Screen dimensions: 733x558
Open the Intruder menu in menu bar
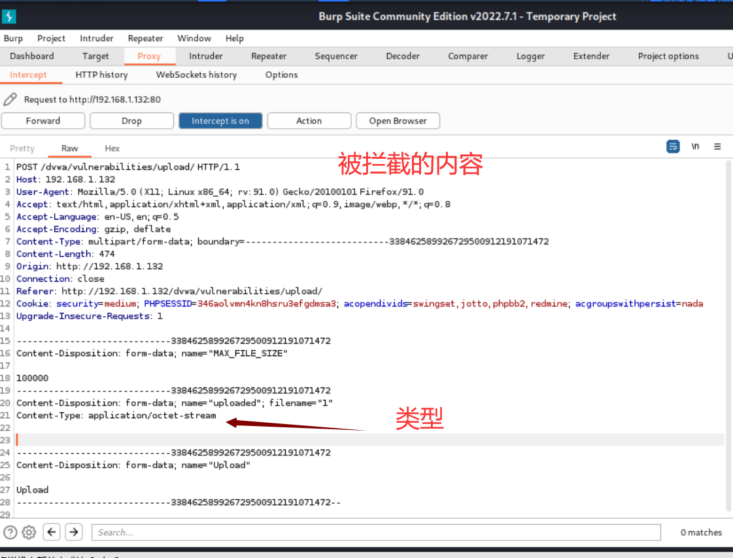[x=96, y=39]
